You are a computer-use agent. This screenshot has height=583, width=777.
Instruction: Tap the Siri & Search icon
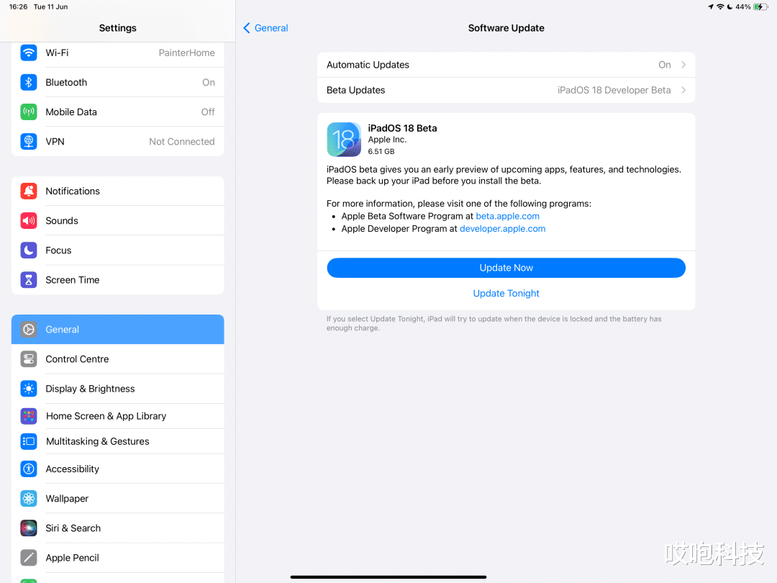[x=29, y=528]
